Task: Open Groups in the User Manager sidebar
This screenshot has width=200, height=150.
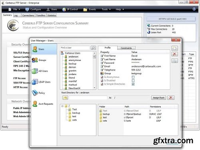Action: pos(39,60)
